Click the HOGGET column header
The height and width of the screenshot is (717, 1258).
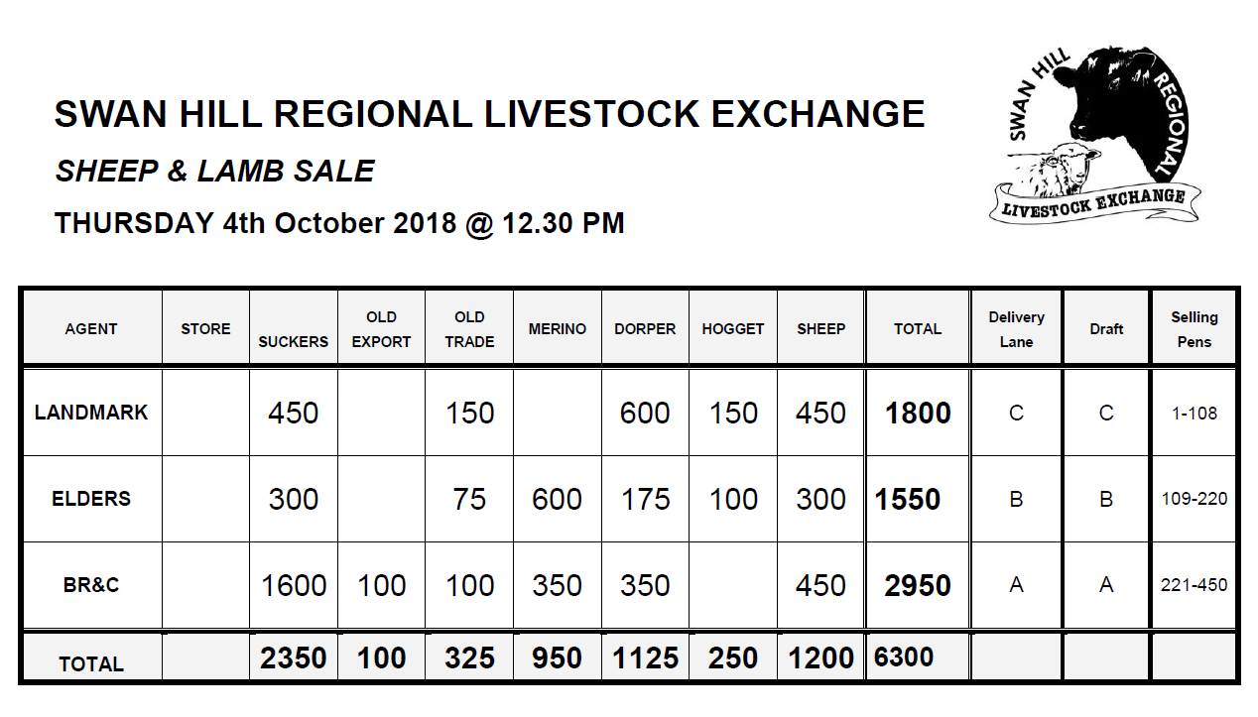pos(733,329)
